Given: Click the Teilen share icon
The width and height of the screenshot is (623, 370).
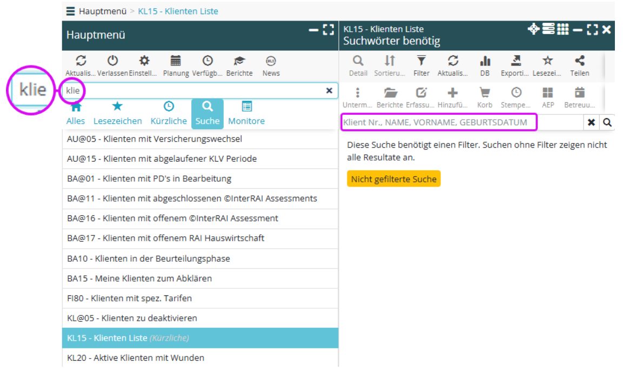Looking at the screenshot, I should tap(579, 61).
